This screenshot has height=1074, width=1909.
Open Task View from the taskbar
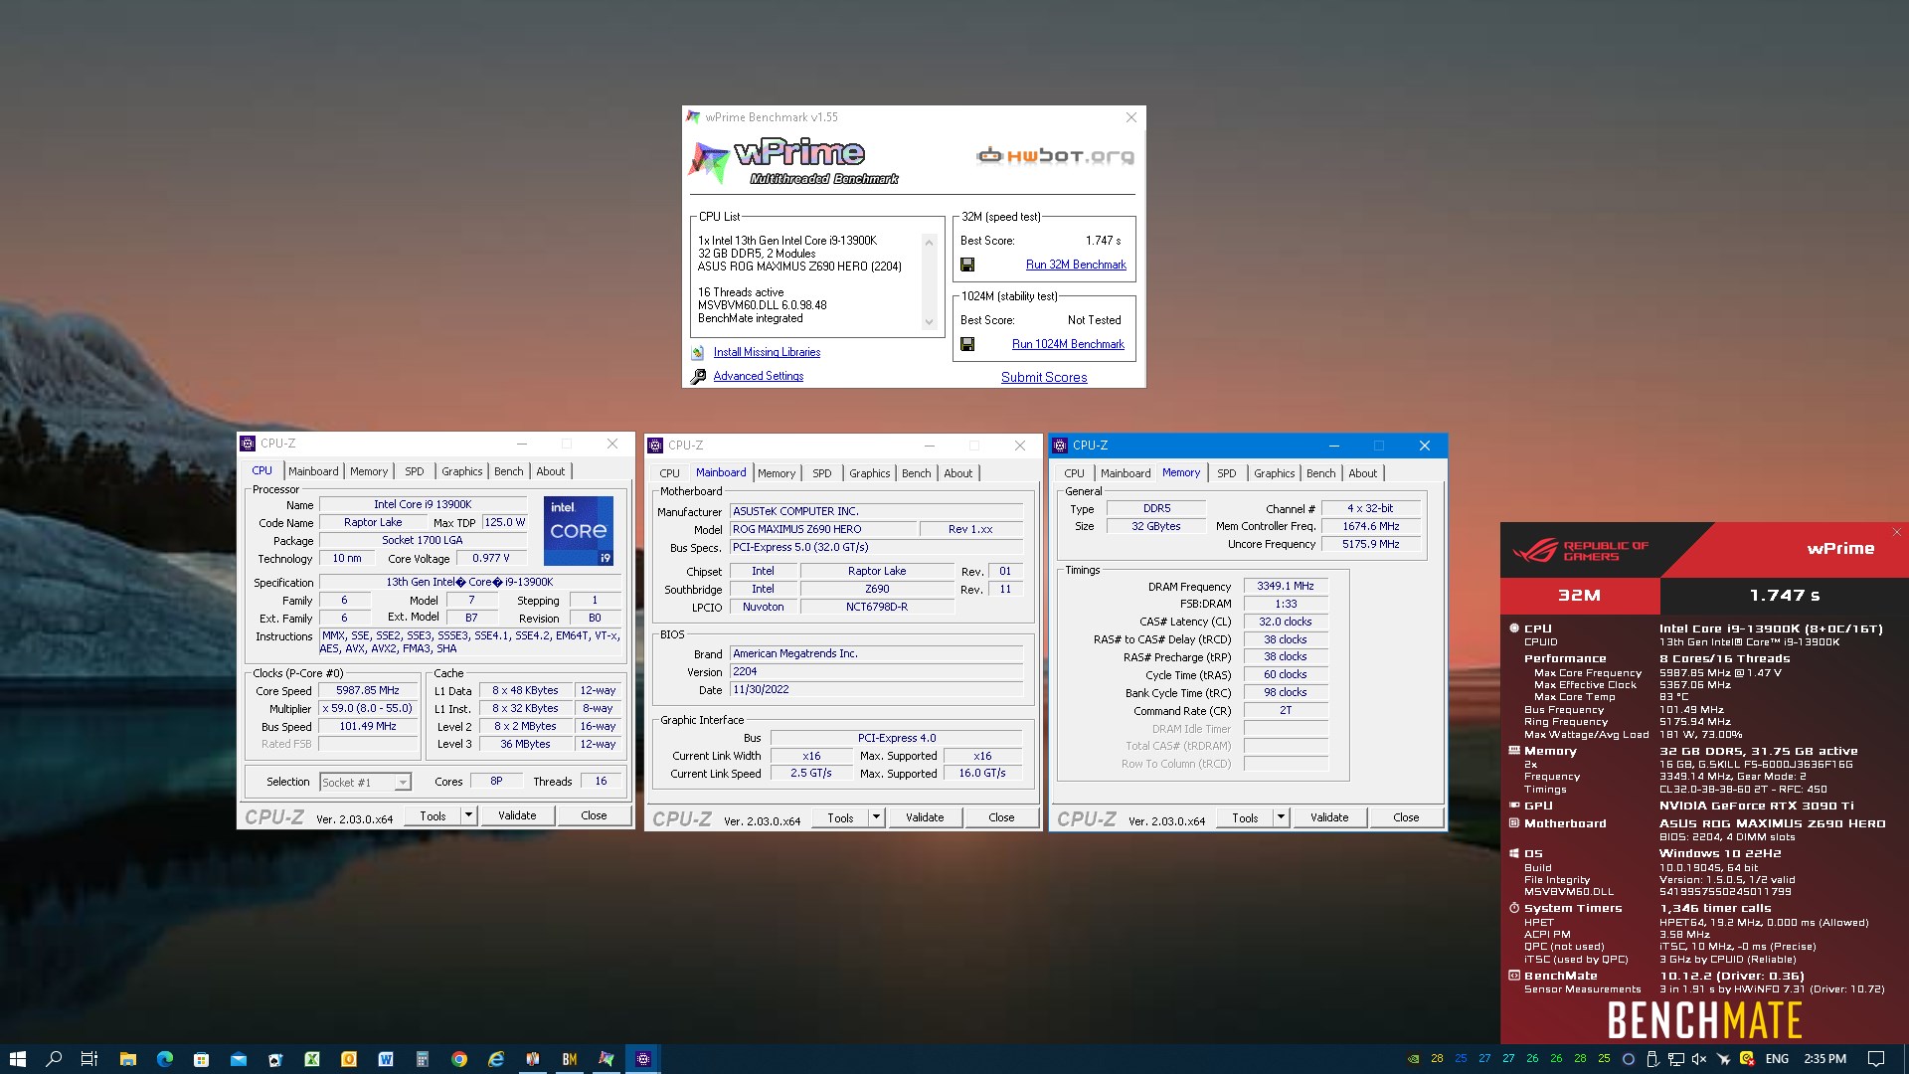[89, 1059]
